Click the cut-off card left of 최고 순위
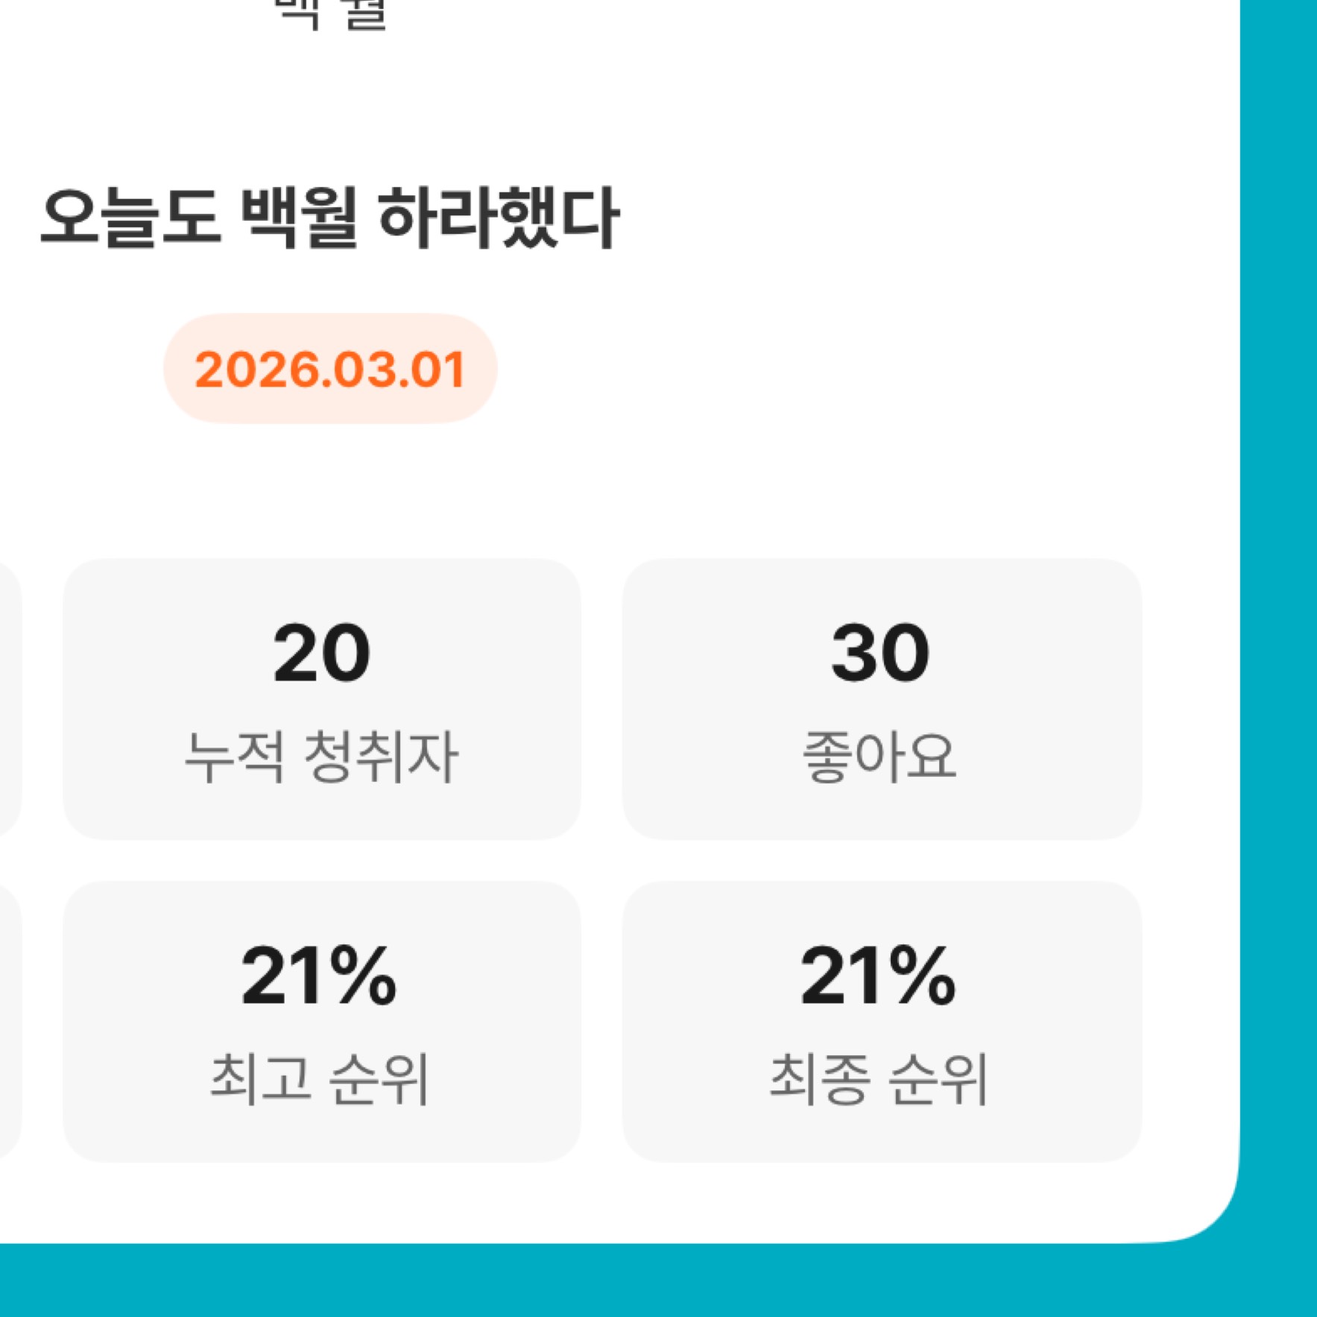Viewport: 1317px width, 1317px height. point(9,1021)
